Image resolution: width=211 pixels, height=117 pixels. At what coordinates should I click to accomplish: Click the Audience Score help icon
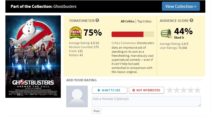click(191, 21)
